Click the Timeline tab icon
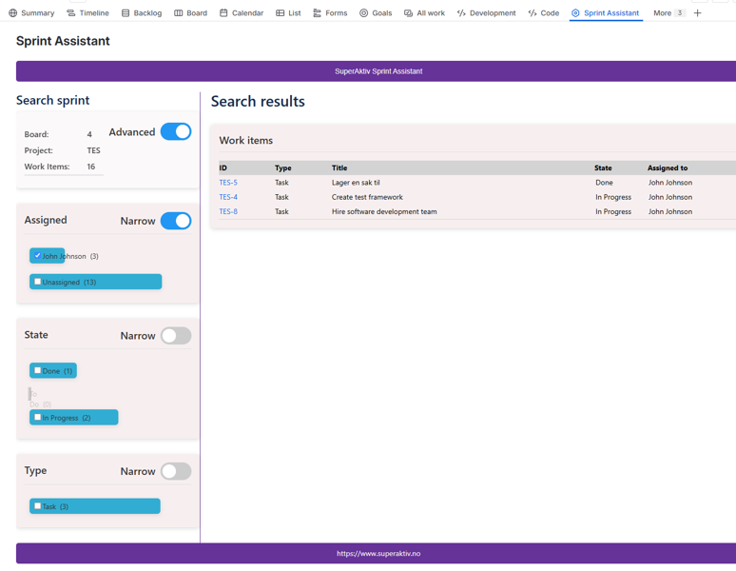This screenshot has height=571, width=736. tap(71, 13)
